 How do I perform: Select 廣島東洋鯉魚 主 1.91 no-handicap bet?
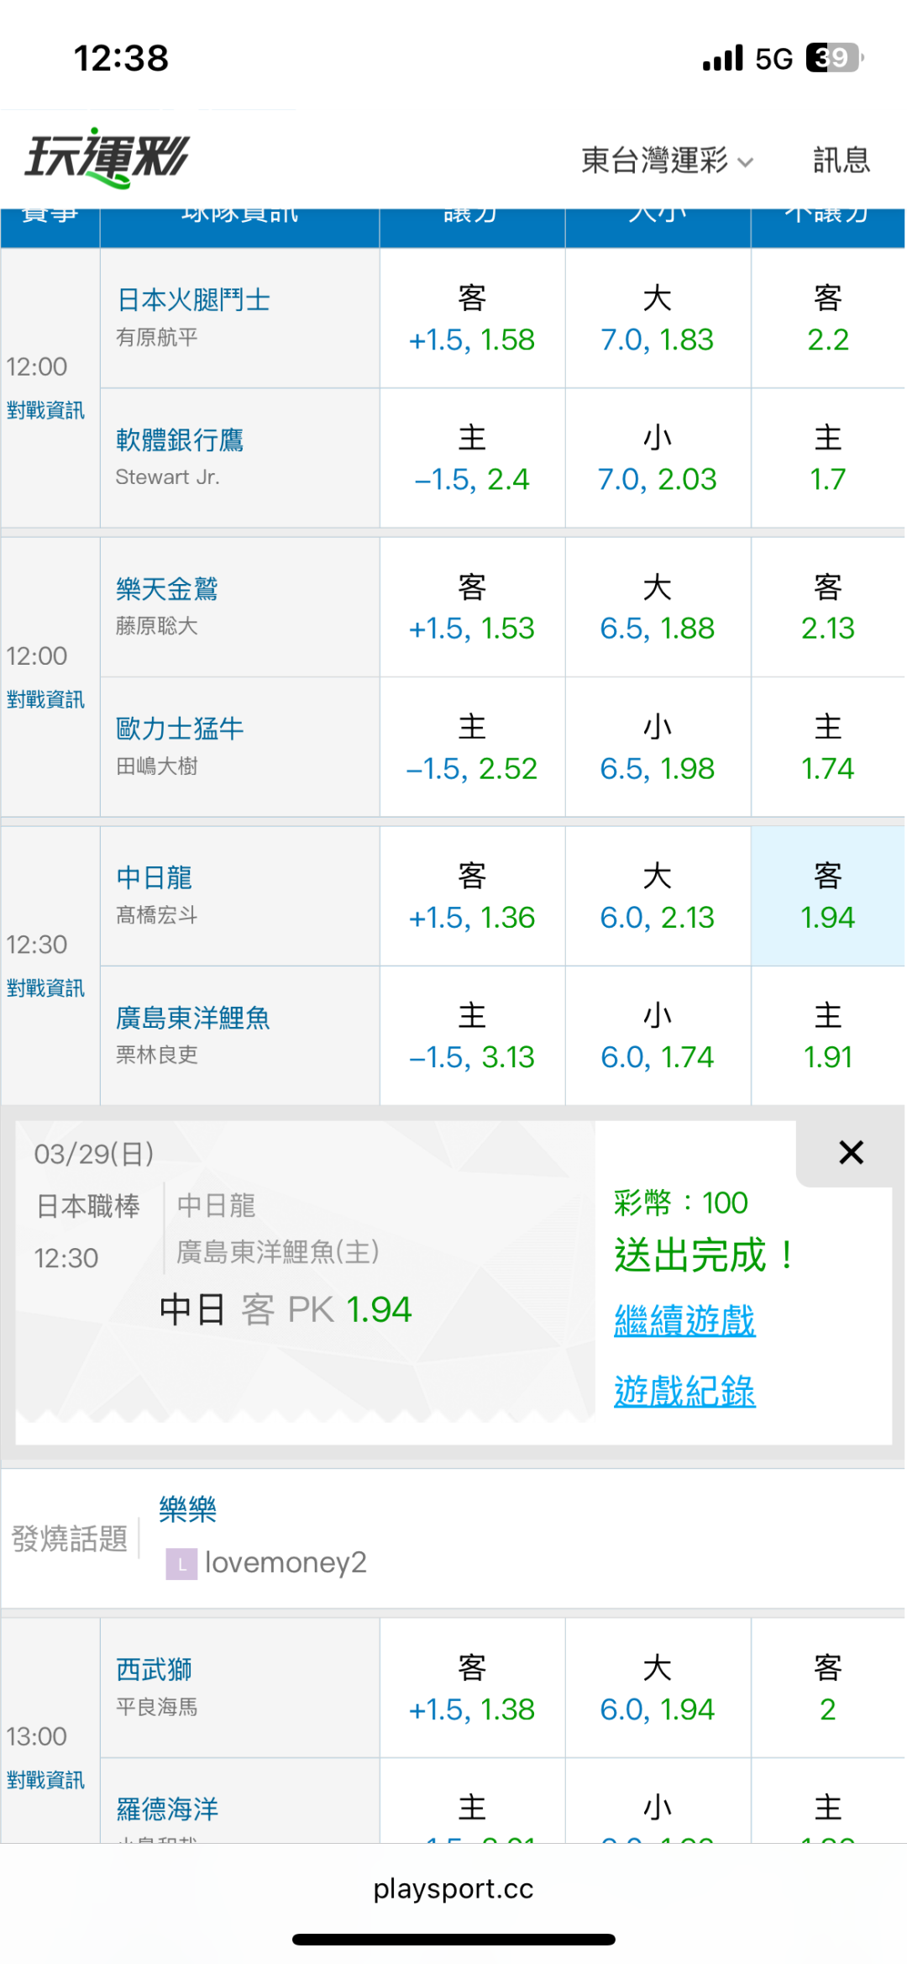[x=827, y=1036]
